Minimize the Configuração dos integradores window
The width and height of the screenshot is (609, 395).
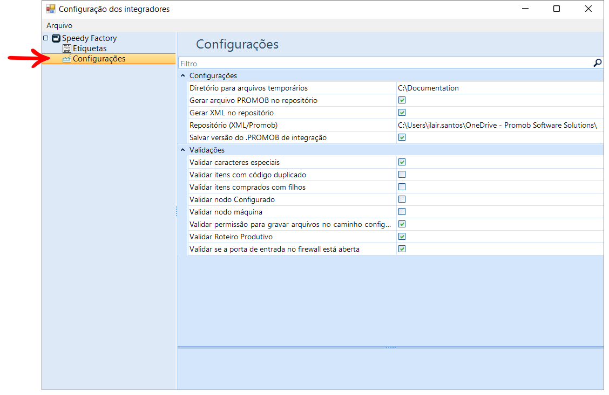[x=525, y=9]
